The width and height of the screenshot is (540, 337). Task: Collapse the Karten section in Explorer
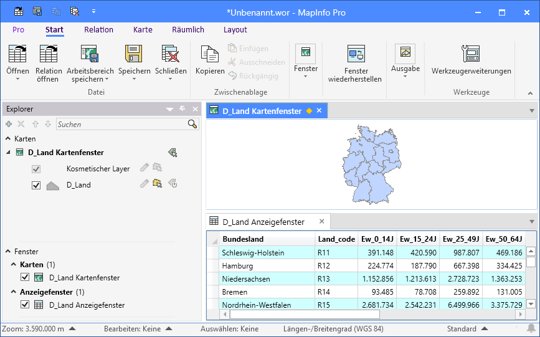[x=8, y=138]
